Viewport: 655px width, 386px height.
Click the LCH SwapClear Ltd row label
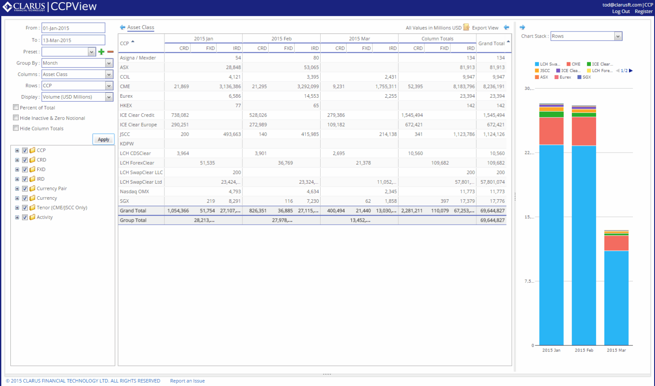(x=141, y=182)
